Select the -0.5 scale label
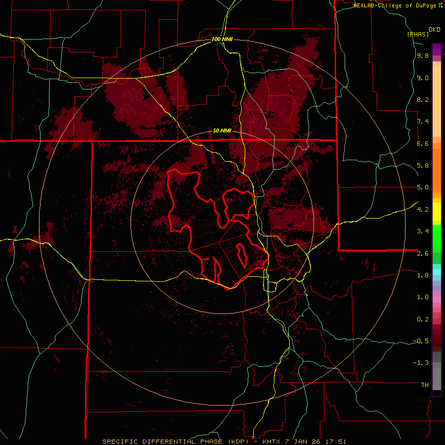Screen dimensions: 445x445 click(x=421, y=341)
